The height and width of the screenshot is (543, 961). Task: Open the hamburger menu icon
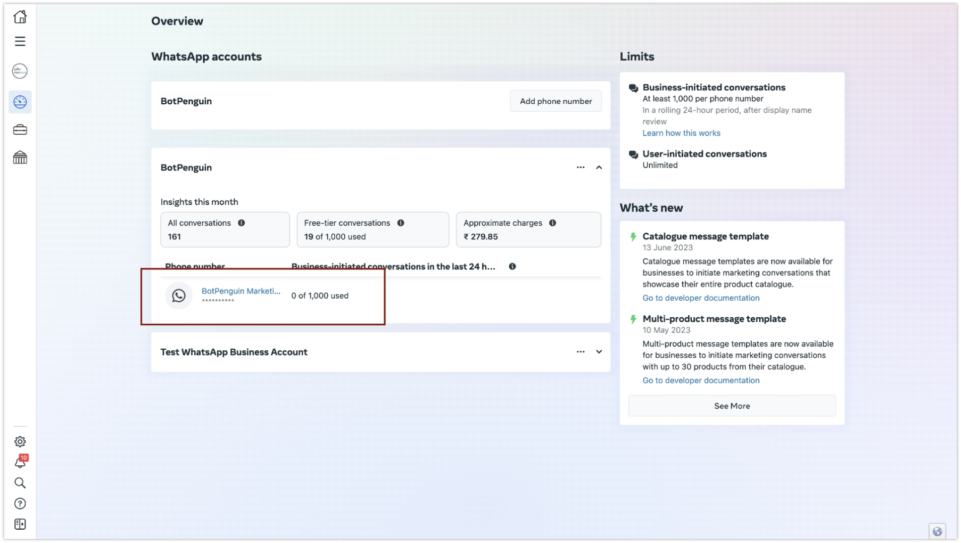pos(20,42)
